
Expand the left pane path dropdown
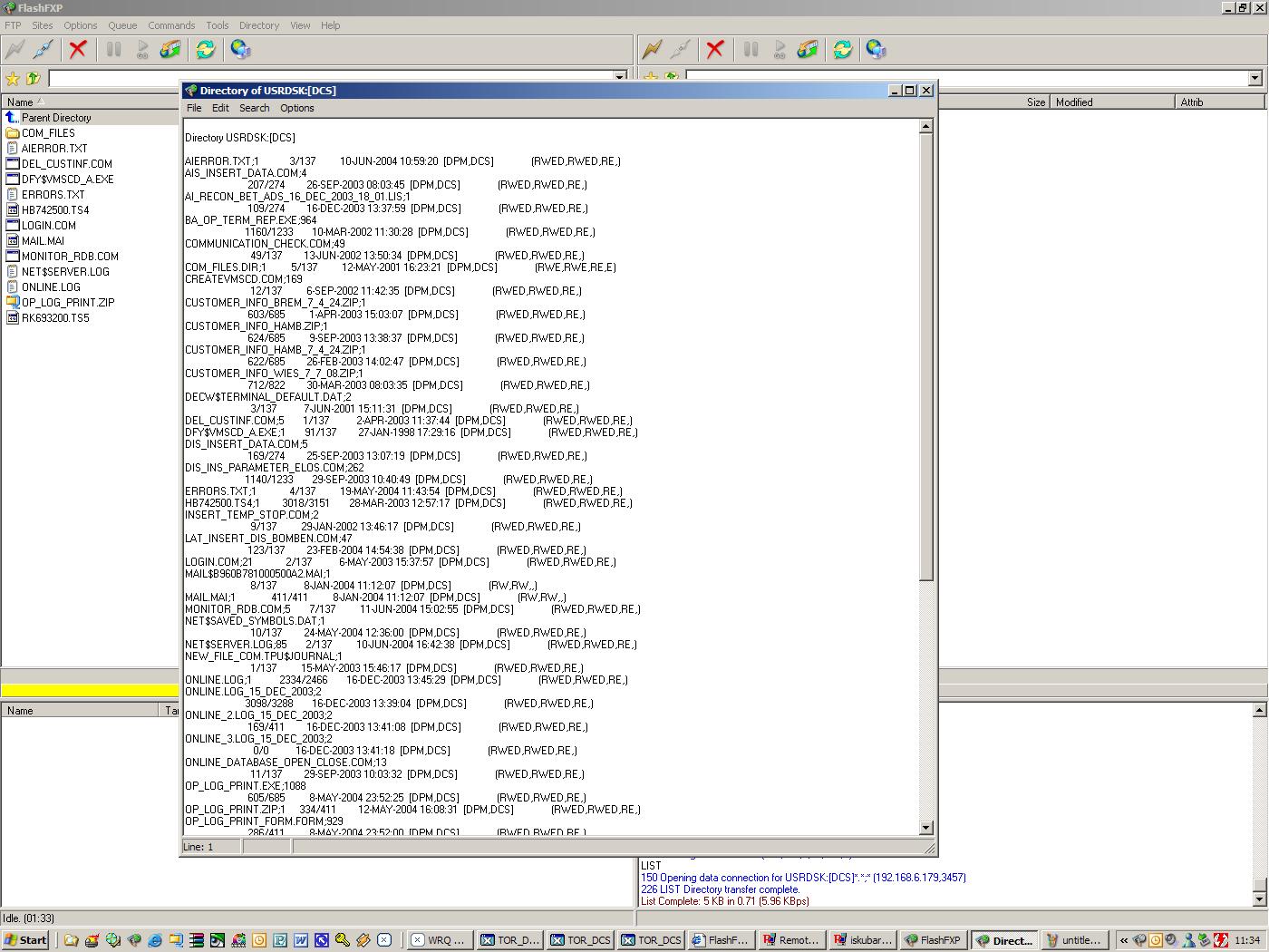coord(620,79)
